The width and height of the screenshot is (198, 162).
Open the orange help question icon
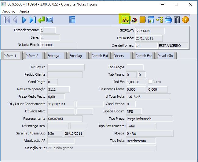(x=185, y=20)
